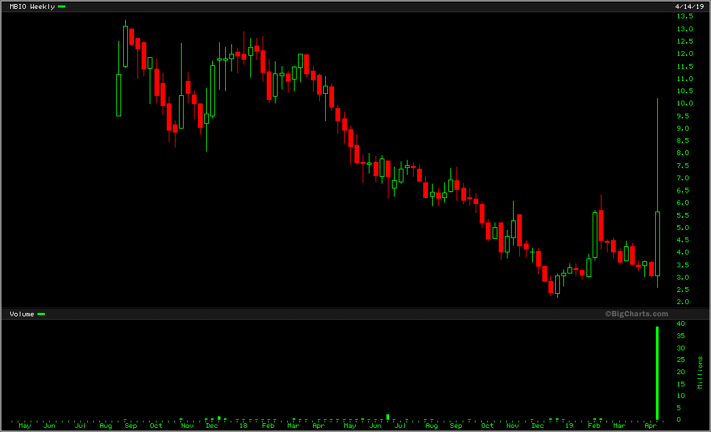Click the 5 volume axis label
Image resolution: width=711 pixels, height=432 pixels.
click(679, 408)
